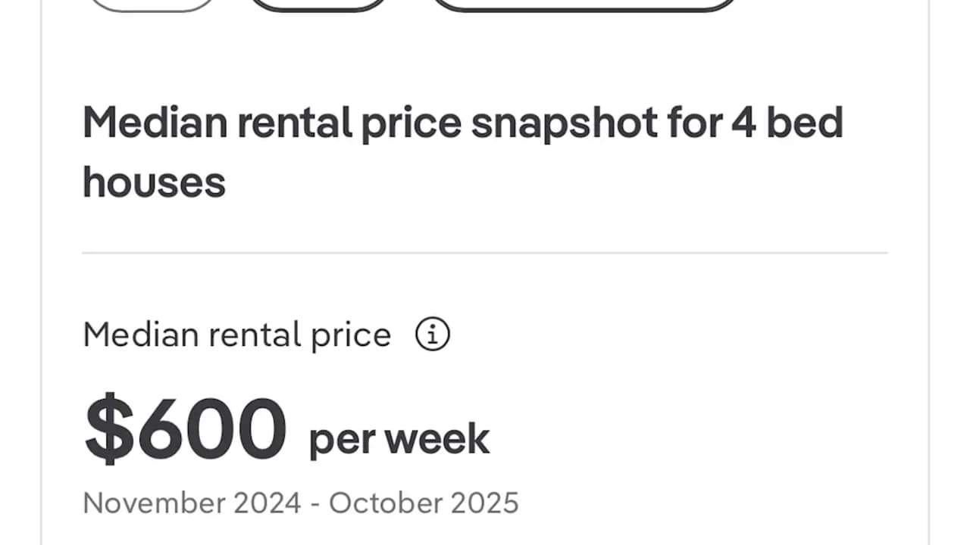970x545 pixels.
Task: Click "October 2025" in the date range
Action: 424,503
